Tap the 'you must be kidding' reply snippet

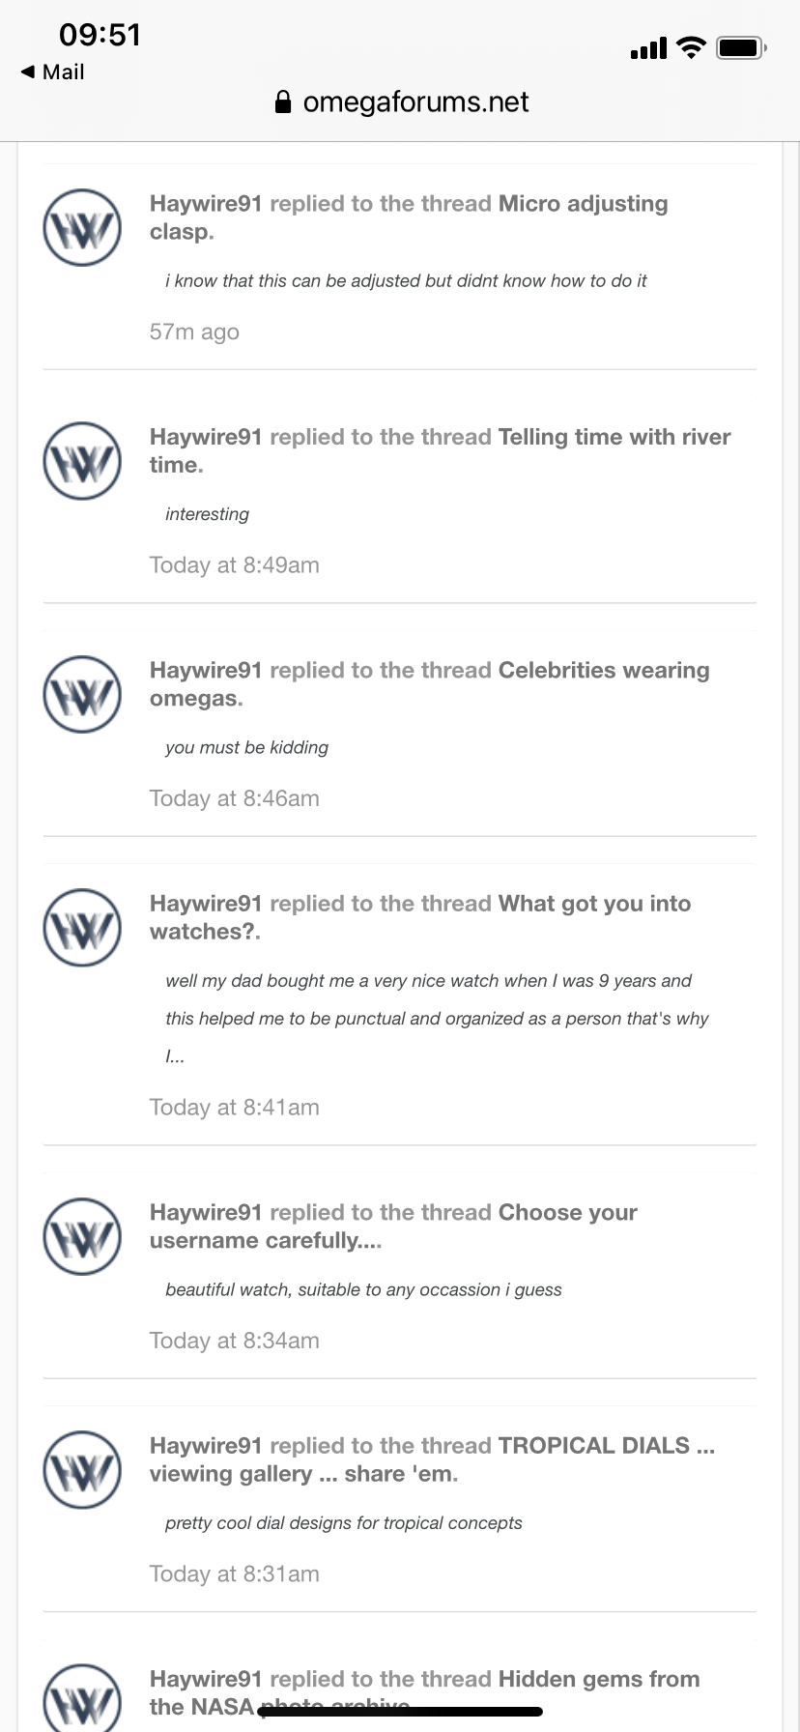tap(246, 747)
